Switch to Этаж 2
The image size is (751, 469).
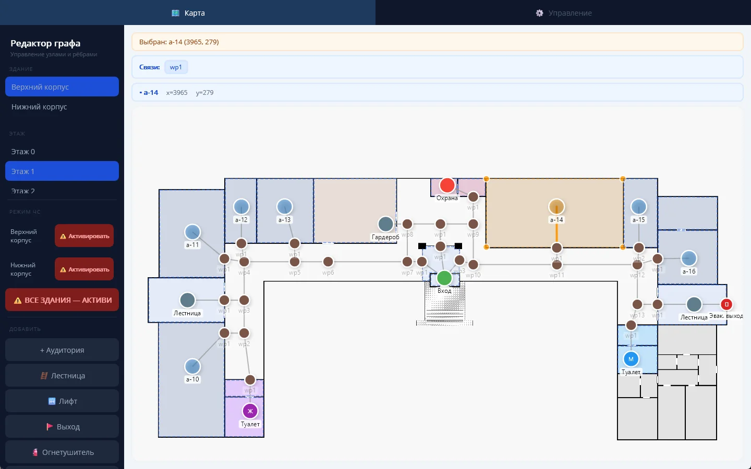coord(62,191)
